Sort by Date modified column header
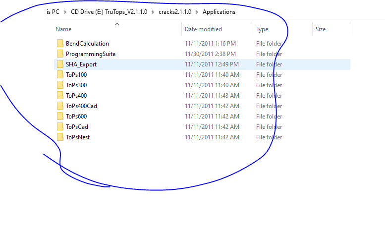The height and width of the screenshot is (237, 385). [203, 29]
